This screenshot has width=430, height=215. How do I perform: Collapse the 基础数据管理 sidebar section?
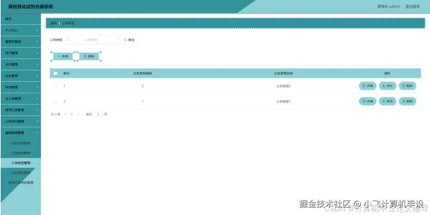pyautogui.click(x=20, y=133)
